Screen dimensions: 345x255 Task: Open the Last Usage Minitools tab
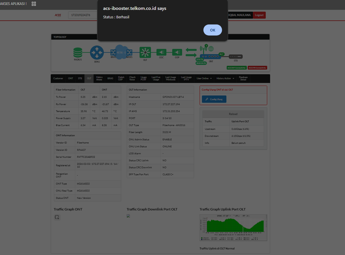[170, 79]
